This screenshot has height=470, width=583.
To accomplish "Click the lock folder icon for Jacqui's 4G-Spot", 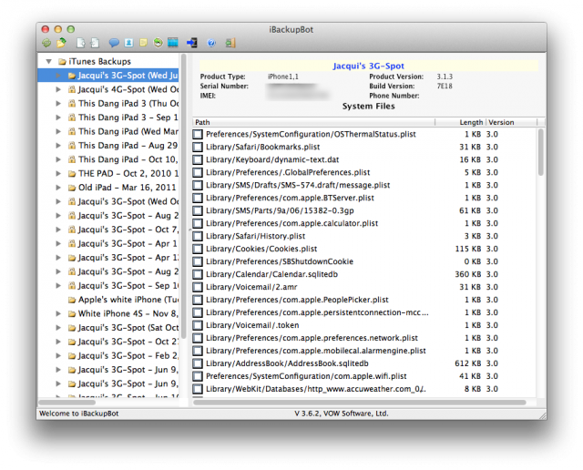I will 72,89.
